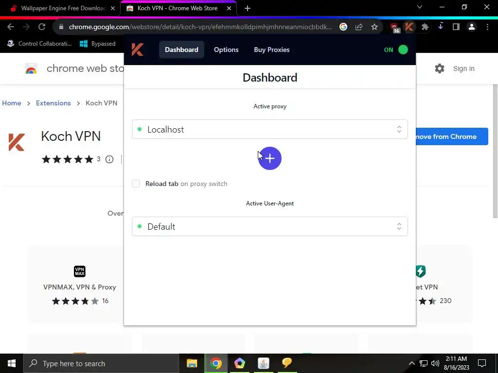Image resolution: width=498 pixels, height=373 pixels.
Task: Open the Extensions puzzle menu
Action: point(425,27)
